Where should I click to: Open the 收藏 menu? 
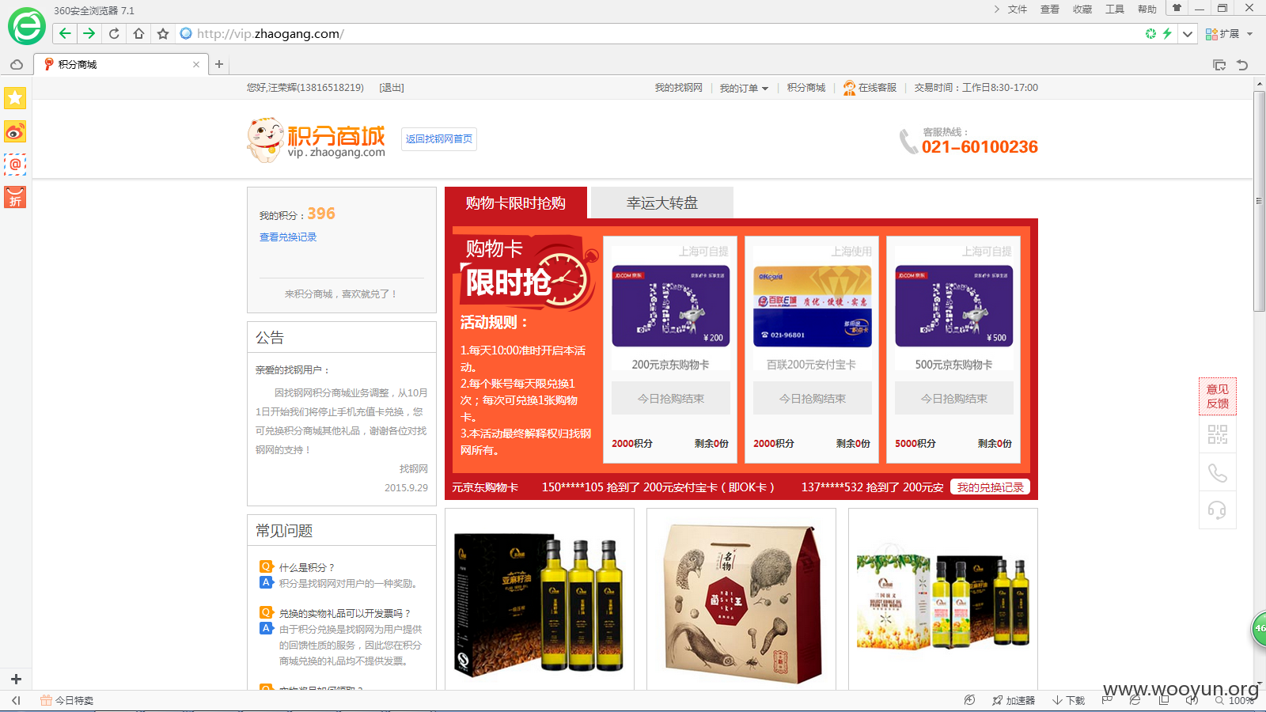pyautogui.click(x=1082, y=9)
